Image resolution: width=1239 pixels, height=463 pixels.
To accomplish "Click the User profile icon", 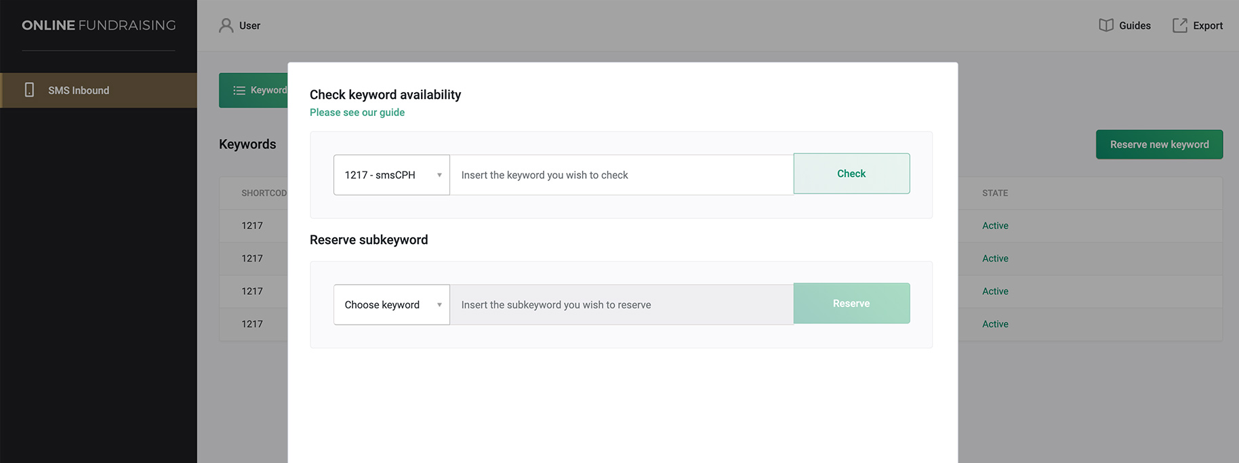I will (x=226, y=26).
